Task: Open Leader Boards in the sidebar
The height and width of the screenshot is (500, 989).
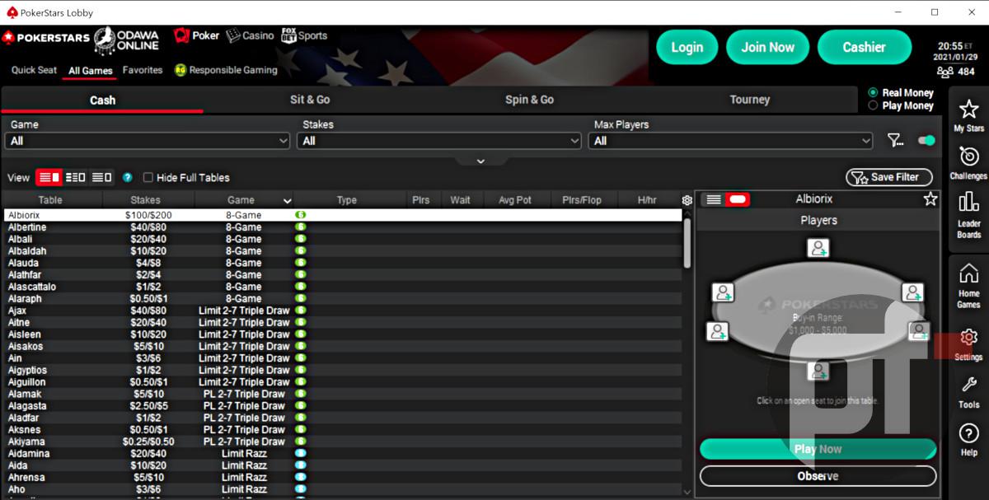Action: coord(968,214)
